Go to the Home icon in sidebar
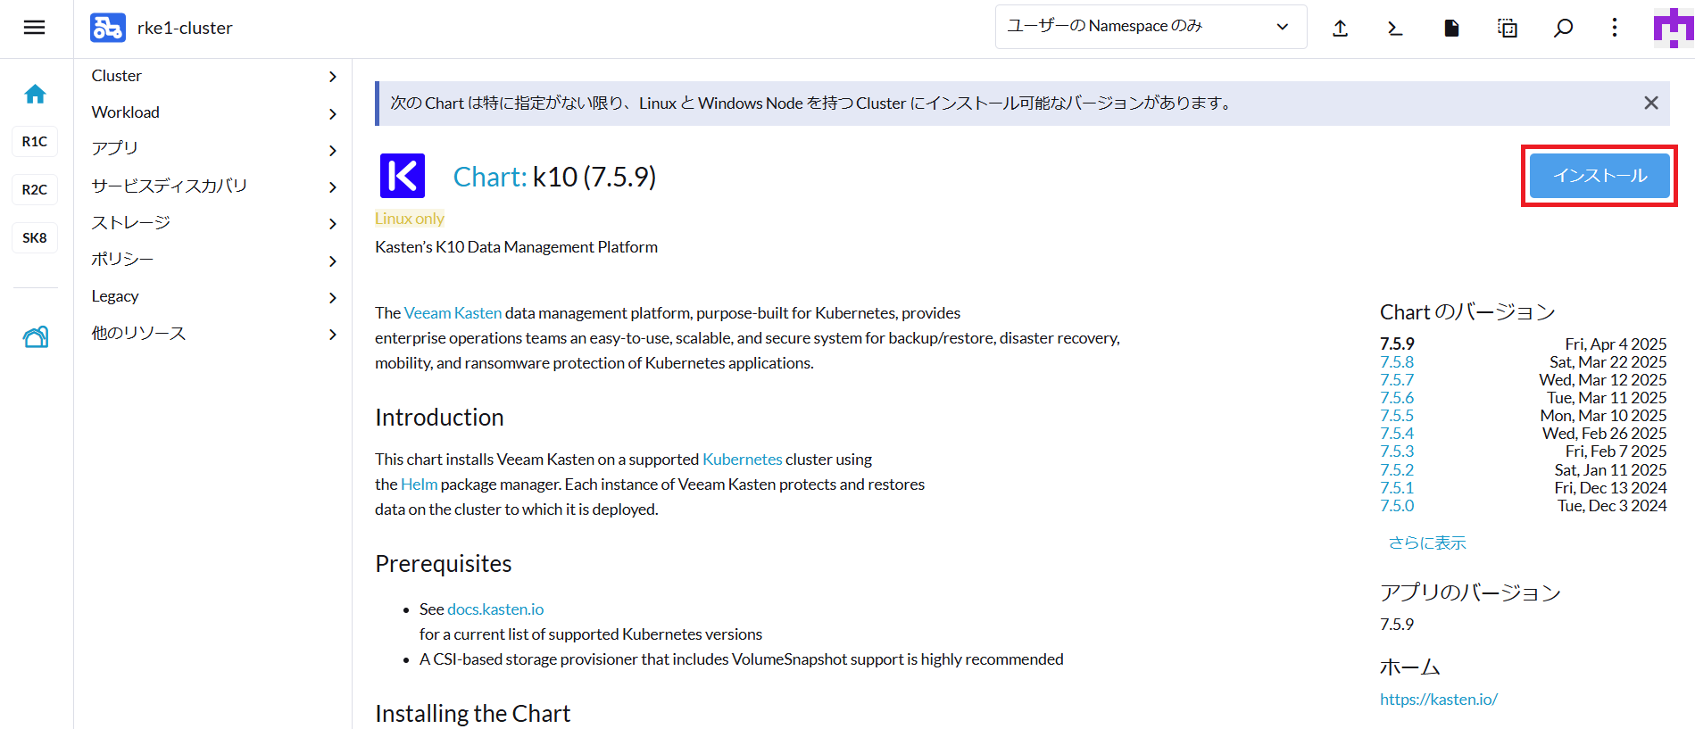The image size is (1695, 729). tap(35, 94)
